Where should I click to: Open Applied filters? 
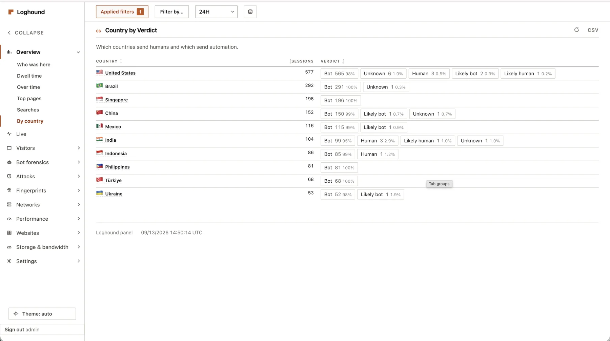tap(122, 12)
